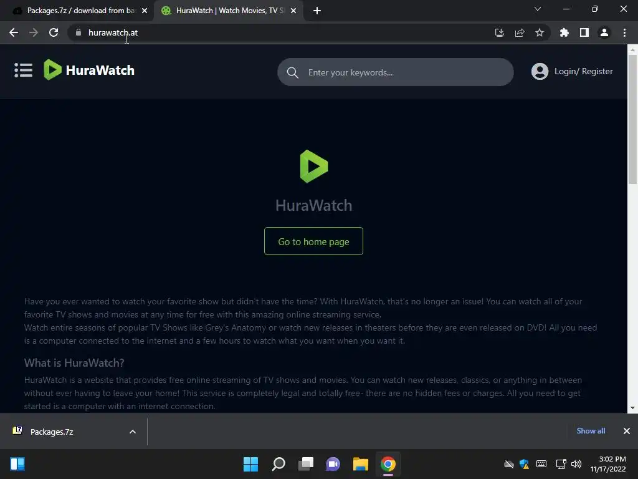Open Chrome three-dot menu
Viewport: 638px width, 479px height.
pos(624,32)
